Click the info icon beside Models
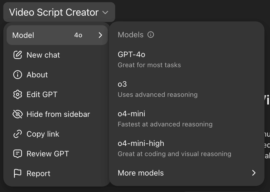Screen dimensions: 270x192 coord(151,35)
